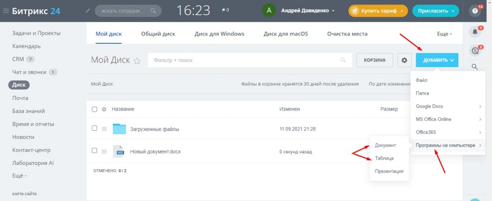Click the magnifier icon in employee search
The width and height of the screenshot is (492, 201).
[x=153, y=11]
